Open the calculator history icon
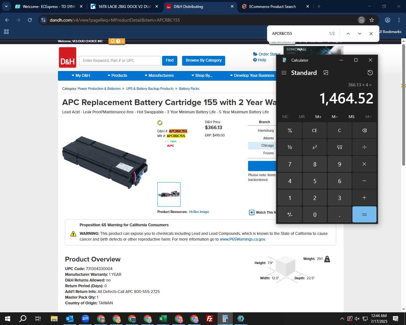The height and width of the screenshot is (325, 406). 370,73
